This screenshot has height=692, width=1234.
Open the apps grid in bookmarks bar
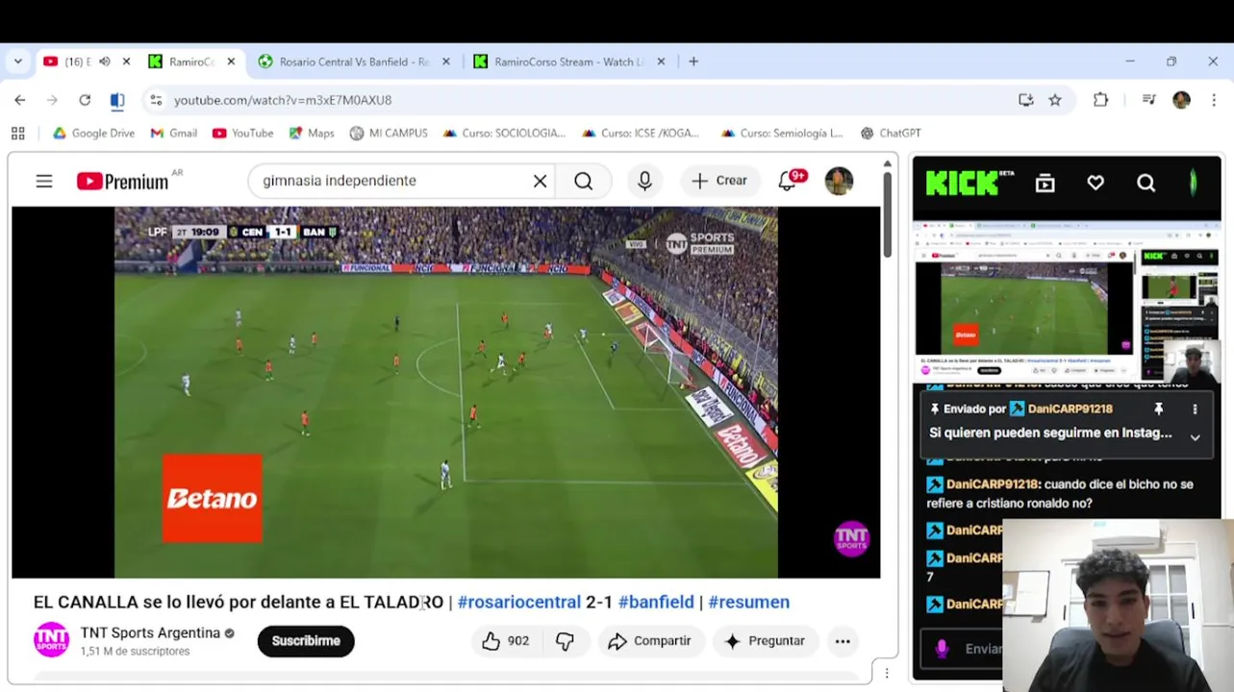pyautogui.click(x=17, y=134)
